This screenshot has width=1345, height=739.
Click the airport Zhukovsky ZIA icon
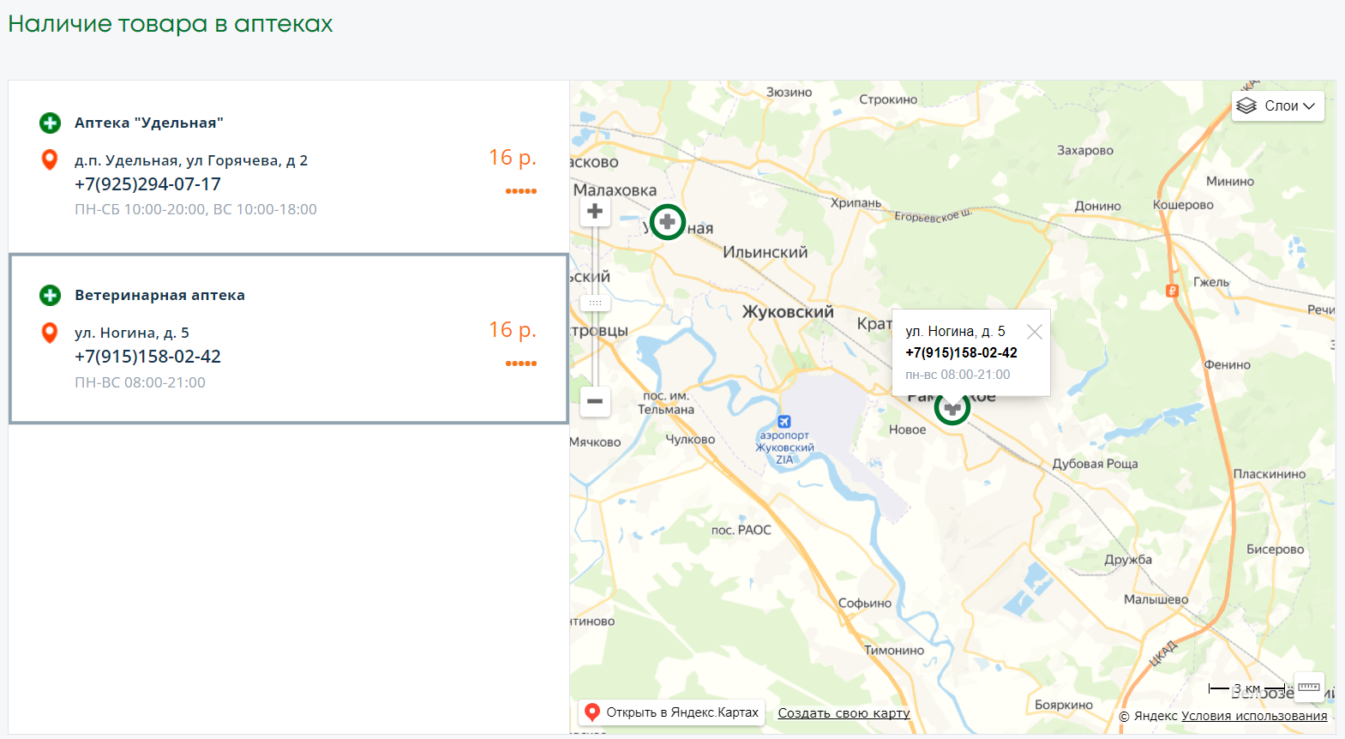784,422
